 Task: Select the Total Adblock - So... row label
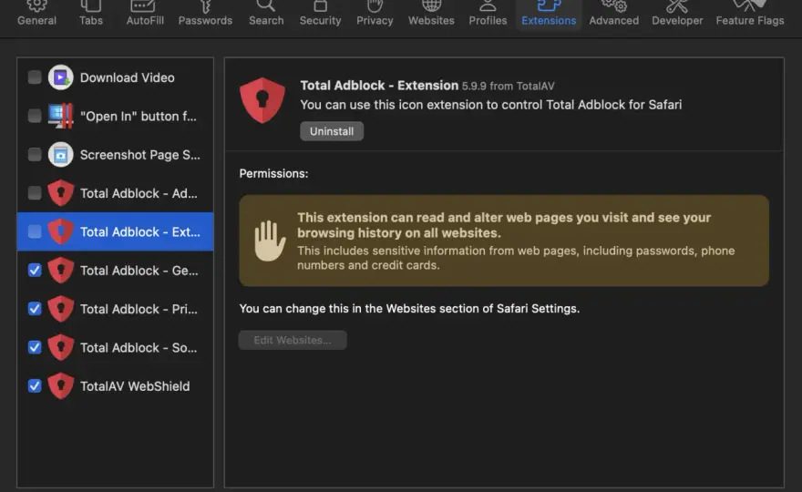[x=139, y=348]
